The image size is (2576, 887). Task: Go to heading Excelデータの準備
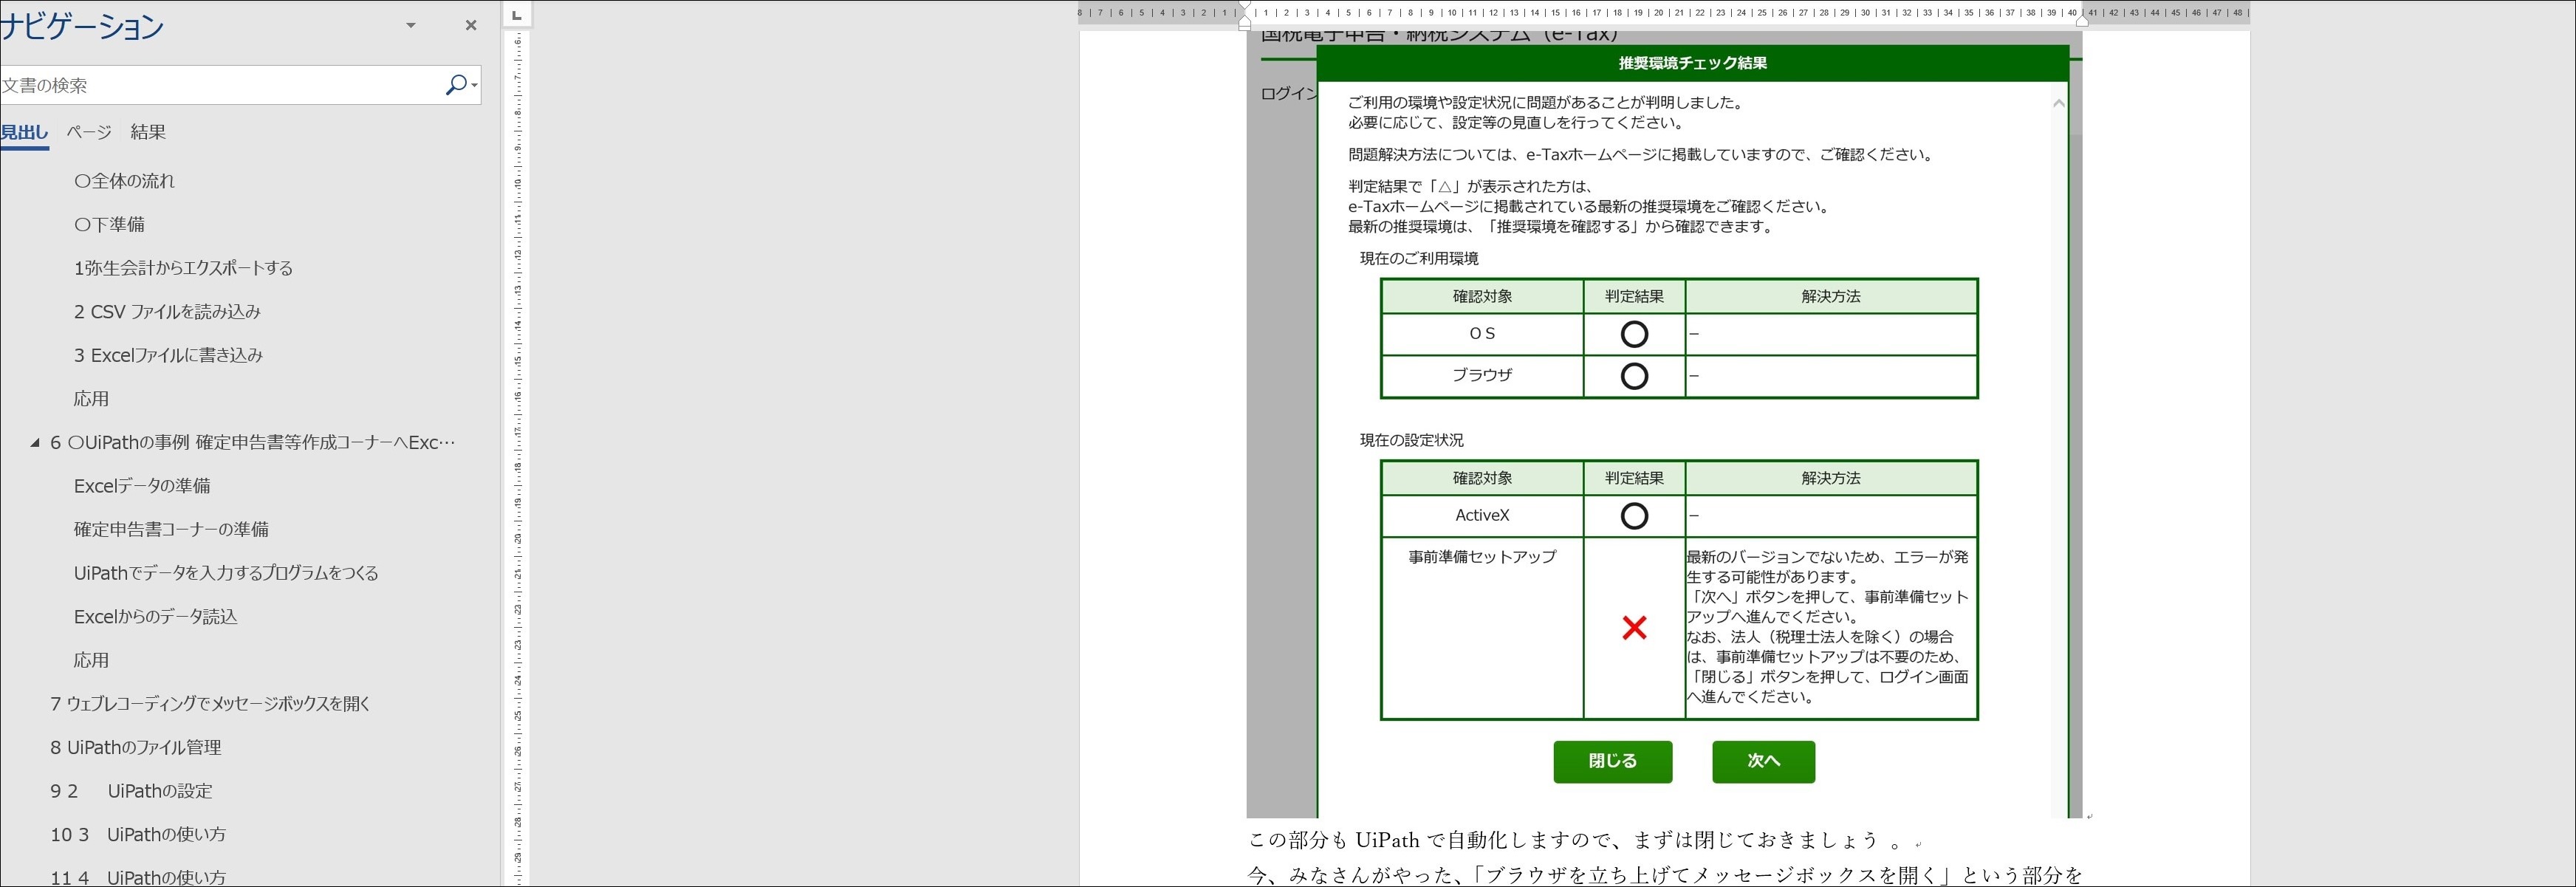point(142,486)
